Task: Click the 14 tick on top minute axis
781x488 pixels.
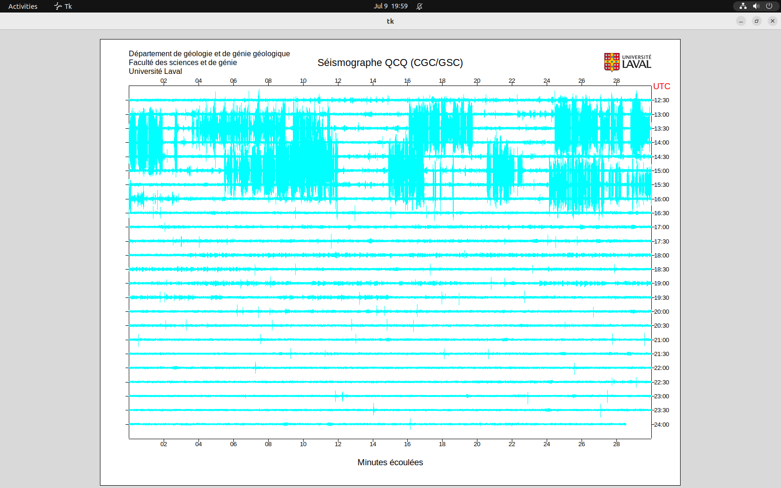Action: pyautogui.click(x=373, y=81)
